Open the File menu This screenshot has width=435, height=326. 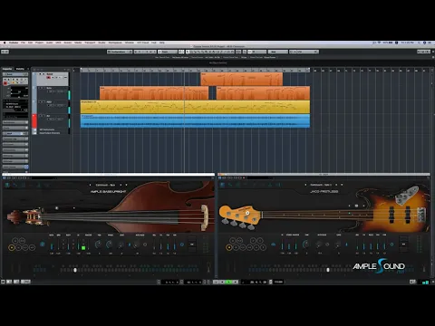23,43
